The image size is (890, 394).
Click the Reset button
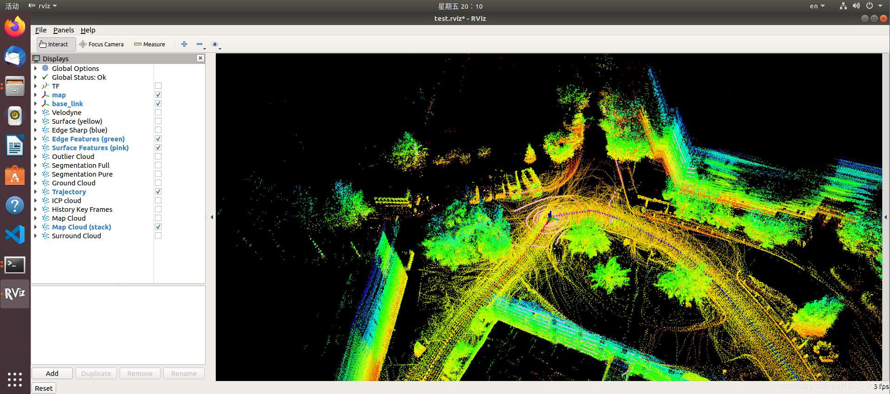[44, 388]
